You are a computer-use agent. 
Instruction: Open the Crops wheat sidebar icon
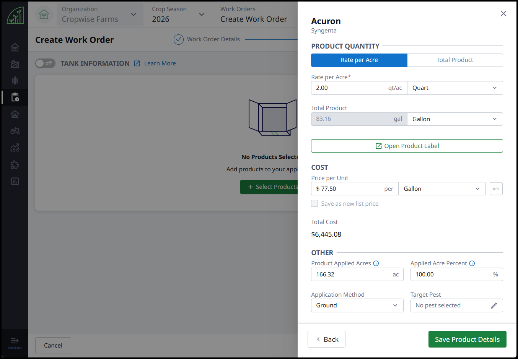coord(15,81)
